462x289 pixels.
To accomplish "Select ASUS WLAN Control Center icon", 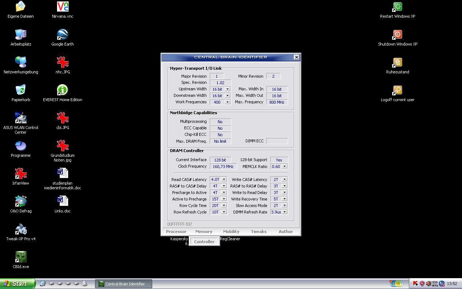I will point(21,123).
